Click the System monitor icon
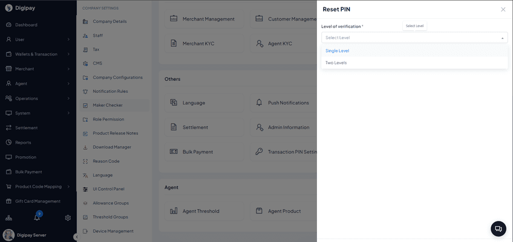 9,113
